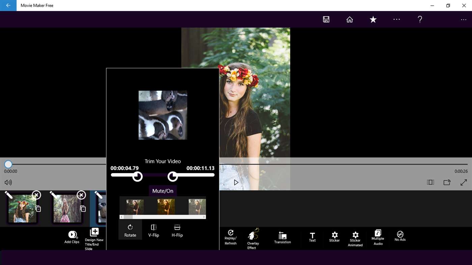Screen dimensions: 472x265
Task: Apply H-Flip to the clip
Action: point(177,231)
